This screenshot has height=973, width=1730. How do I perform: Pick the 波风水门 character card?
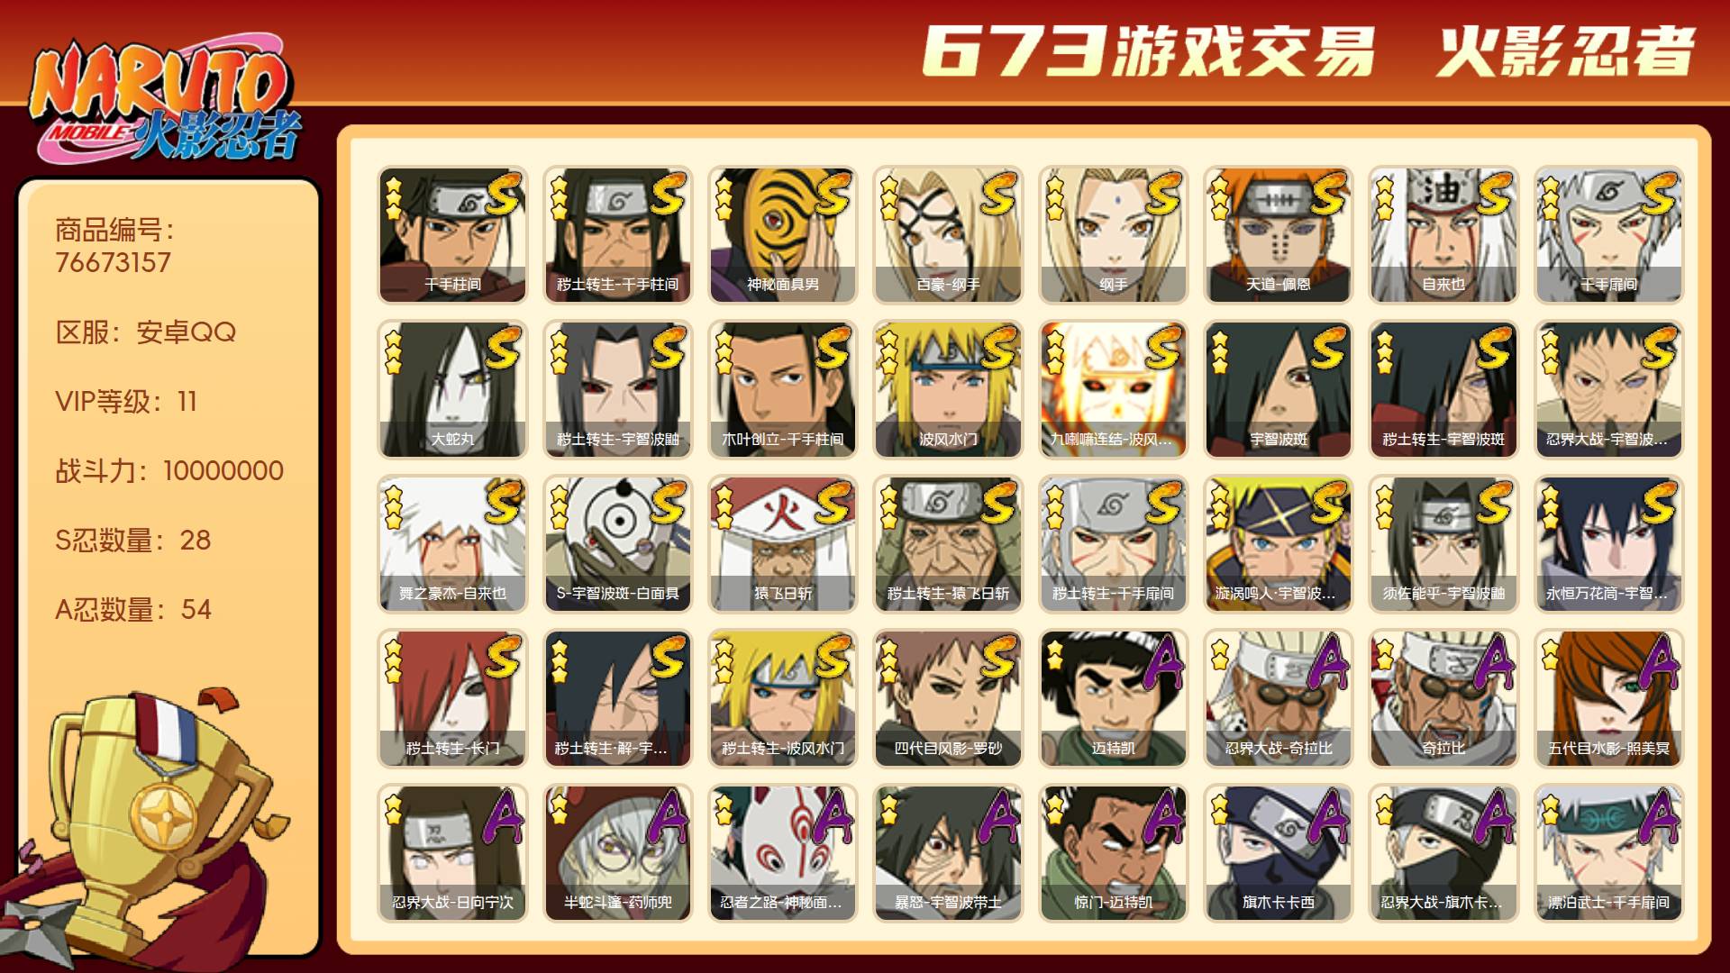(948, 390)
